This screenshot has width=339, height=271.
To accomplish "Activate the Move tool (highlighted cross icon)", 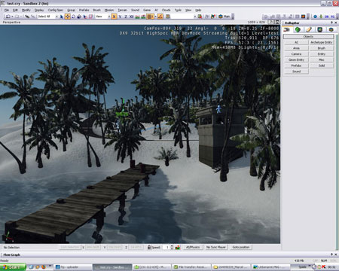I will (x=67, y=17).
